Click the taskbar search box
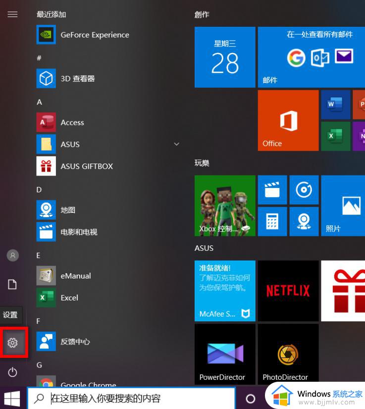 click(132, 398)
